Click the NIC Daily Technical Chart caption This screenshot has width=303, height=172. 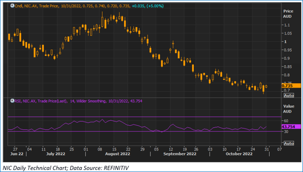[66, 168]
